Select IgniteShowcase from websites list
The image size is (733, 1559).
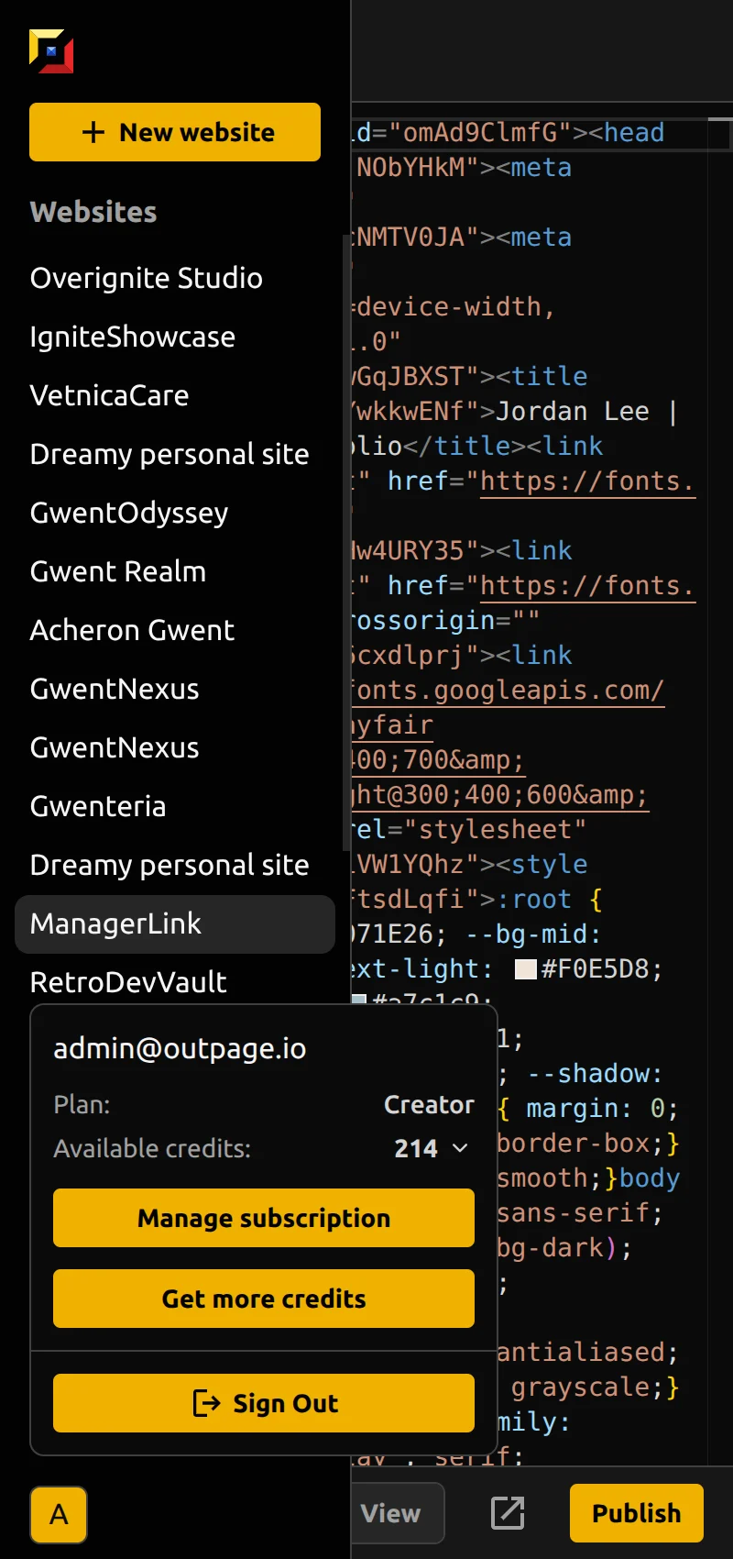pos(133,337)
